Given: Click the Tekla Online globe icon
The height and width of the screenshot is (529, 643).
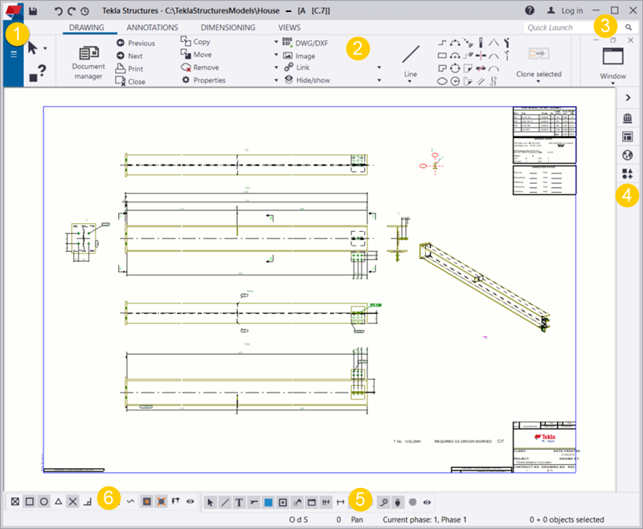Looking at the screenshot, I should 628,156.
